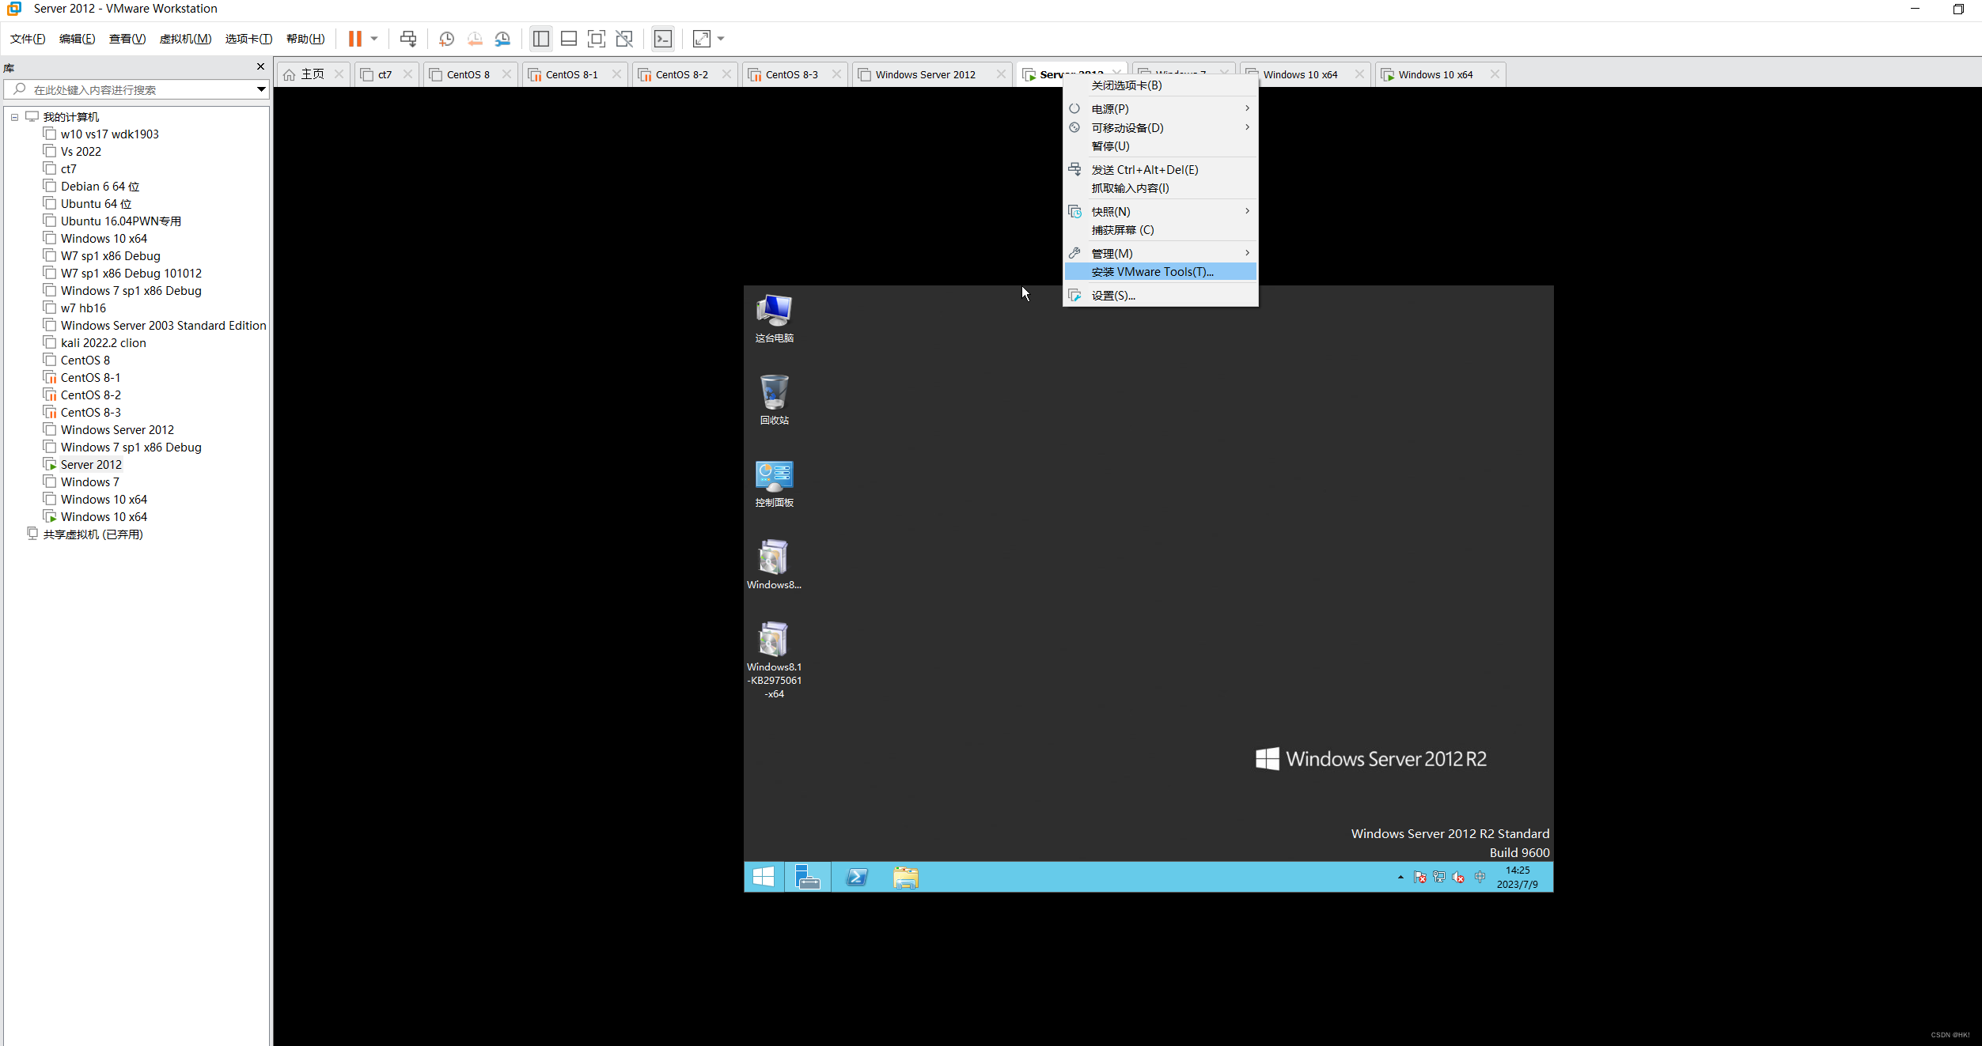The image size is (1982, 1046).
Task: Click the library search input field
Action: (135, 89)
